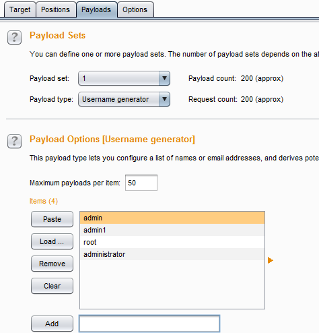Click the orange arrow beside items list
319x333 pixels.
point(271,260)
